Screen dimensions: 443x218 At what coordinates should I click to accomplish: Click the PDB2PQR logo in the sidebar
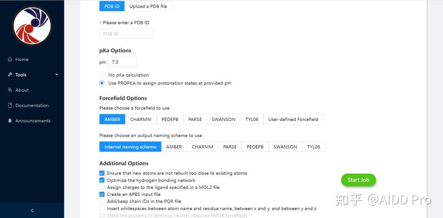(x=32, y=25)
